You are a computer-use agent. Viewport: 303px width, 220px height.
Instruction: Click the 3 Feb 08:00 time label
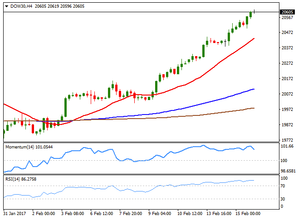click(73, 214)
